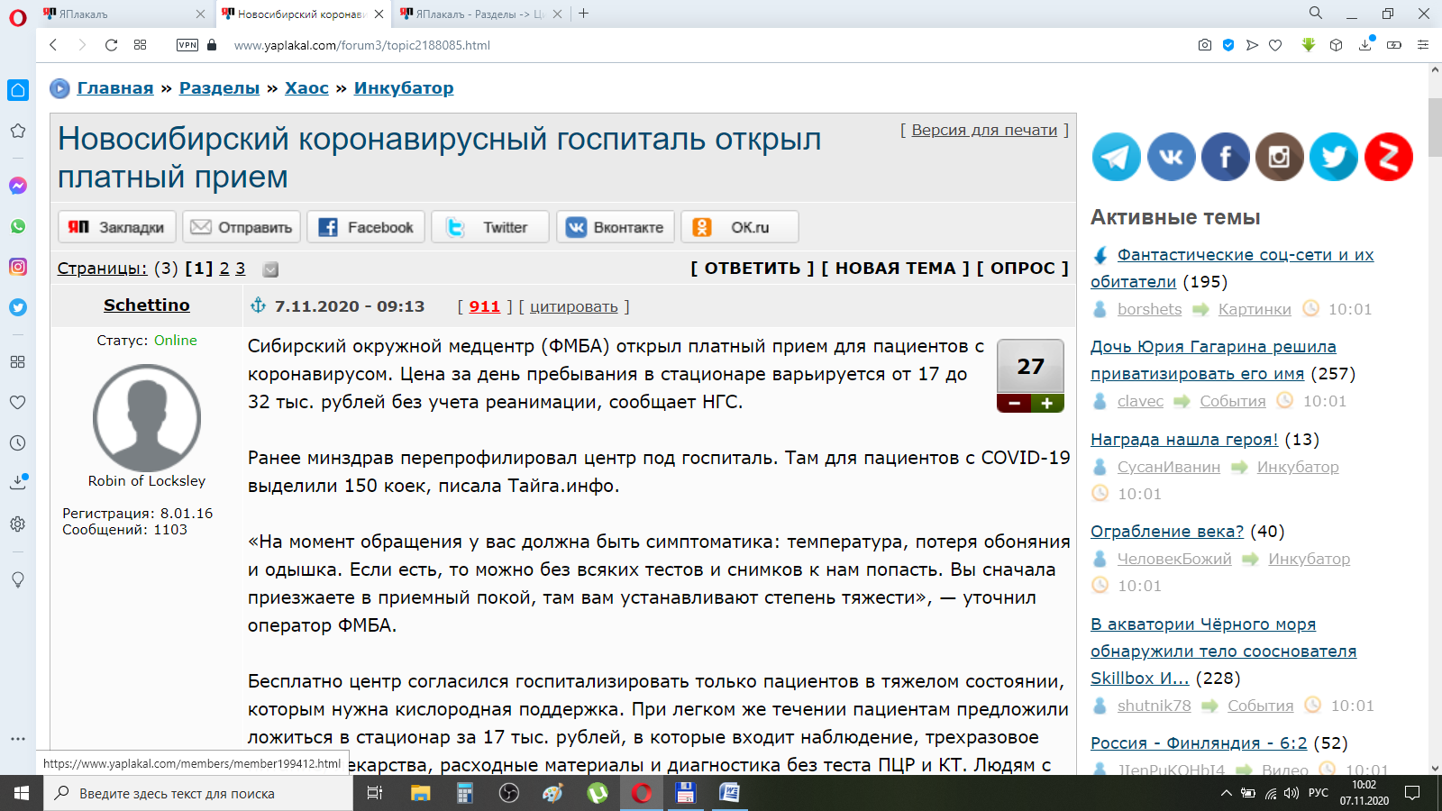Reload the current page
This screenshot has width=1442, height=811.
pyautogui.click(x=111, y=45)
